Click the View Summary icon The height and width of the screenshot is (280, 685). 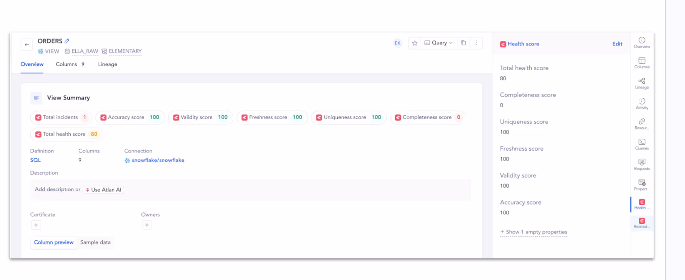(x=36, y=98)
